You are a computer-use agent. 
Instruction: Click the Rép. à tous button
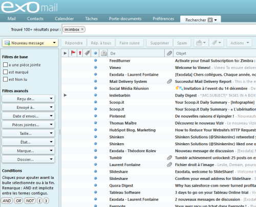click(x=101, y=43)
